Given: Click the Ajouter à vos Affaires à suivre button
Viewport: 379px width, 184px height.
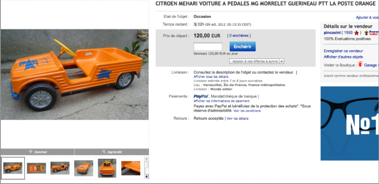Looking at the screenshot, I should [x=254, y=61].
